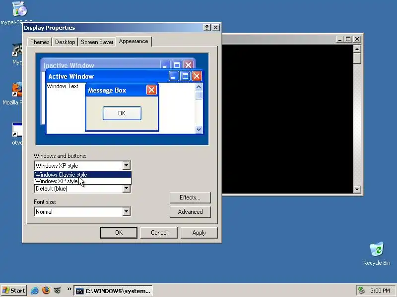Screen dimensions: 397x297
Task: Click OK in the preview Message Box
Action: point(122,113)
